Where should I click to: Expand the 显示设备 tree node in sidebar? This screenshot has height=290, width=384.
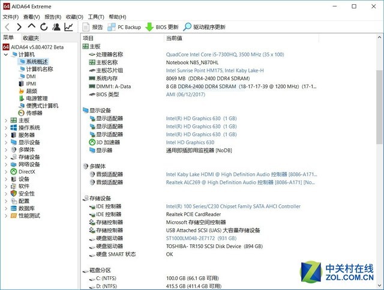click(x=6, y=142)
